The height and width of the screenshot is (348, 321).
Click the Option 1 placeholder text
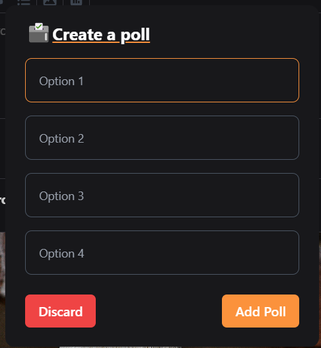[x=61, y=81]
